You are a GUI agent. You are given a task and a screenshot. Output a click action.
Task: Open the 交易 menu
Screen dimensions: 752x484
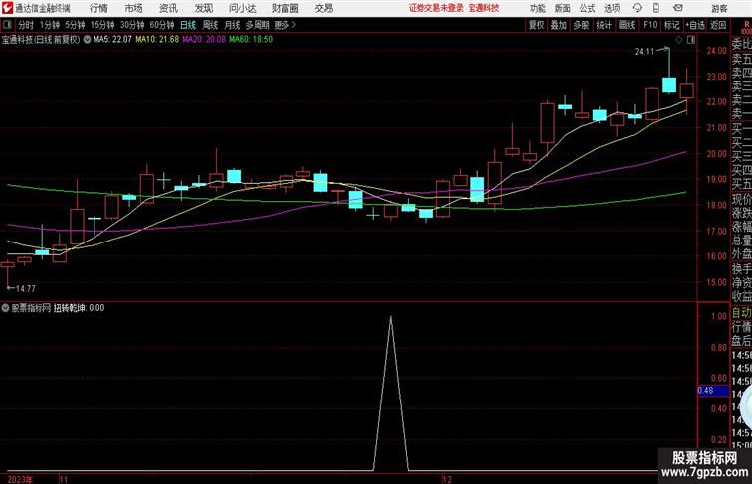tap(323, 8)
